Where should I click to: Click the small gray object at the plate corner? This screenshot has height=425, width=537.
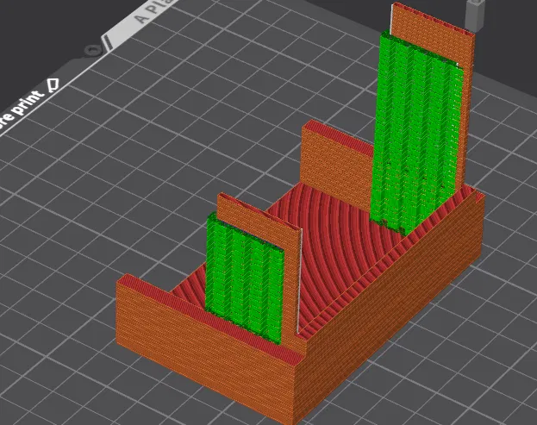pyautogui.click(x=476, y=16)
